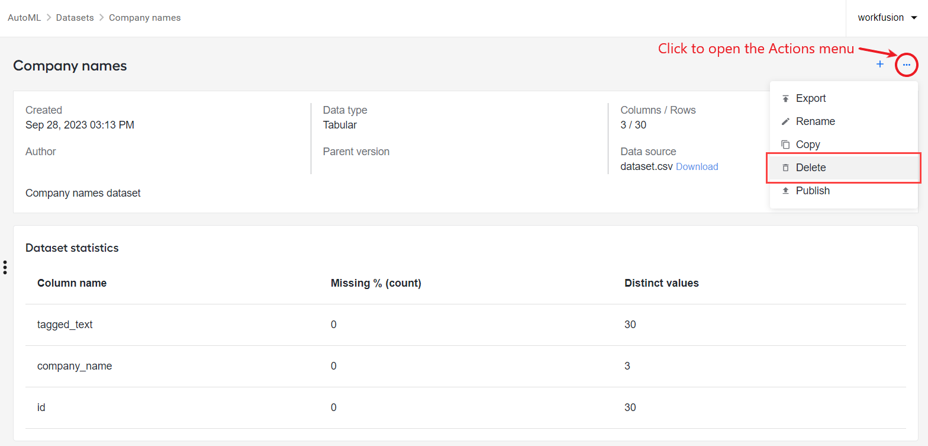Click the Missing % (count) header

376,283
